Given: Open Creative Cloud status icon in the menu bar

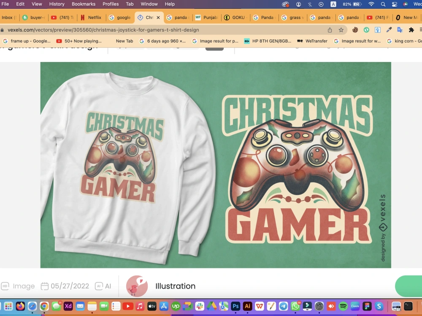Looking at the screenshot, I should pyautogui.click(x=285, y=4).
